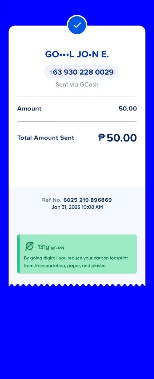This screenshot has width=154, height=379.
Task: Click the green accent bar on carbon banner
Action: point(18,254)
